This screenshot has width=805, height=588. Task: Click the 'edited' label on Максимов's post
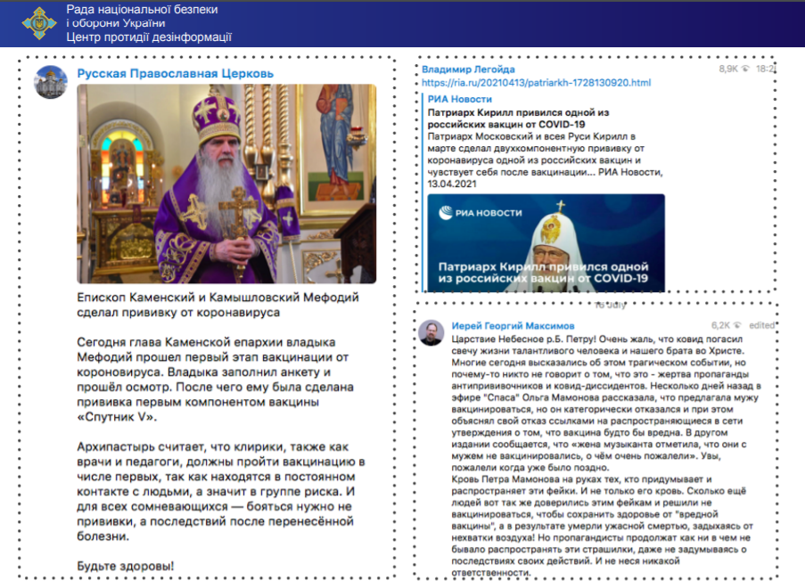761,325
